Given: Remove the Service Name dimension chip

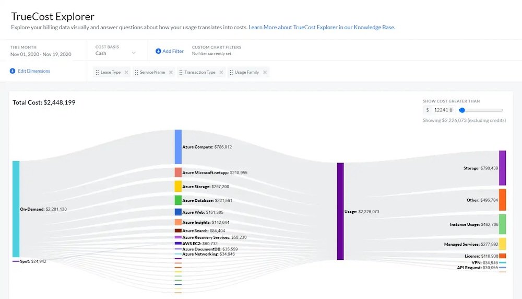Looking at the screenshot, I should click(171, 72).
